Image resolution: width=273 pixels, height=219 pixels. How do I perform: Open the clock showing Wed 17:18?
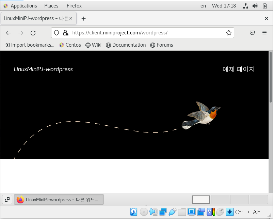[224, 6]
